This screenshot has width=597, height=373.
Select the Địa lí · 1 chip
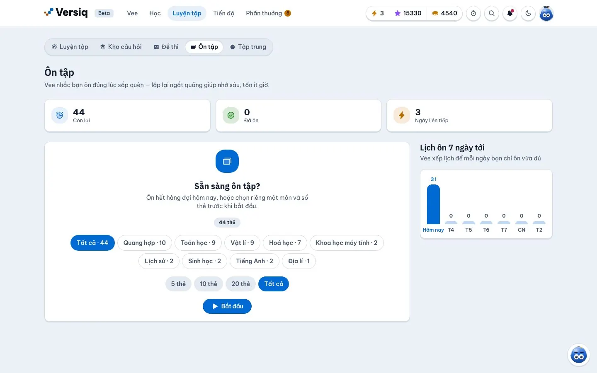coord(299,261)
